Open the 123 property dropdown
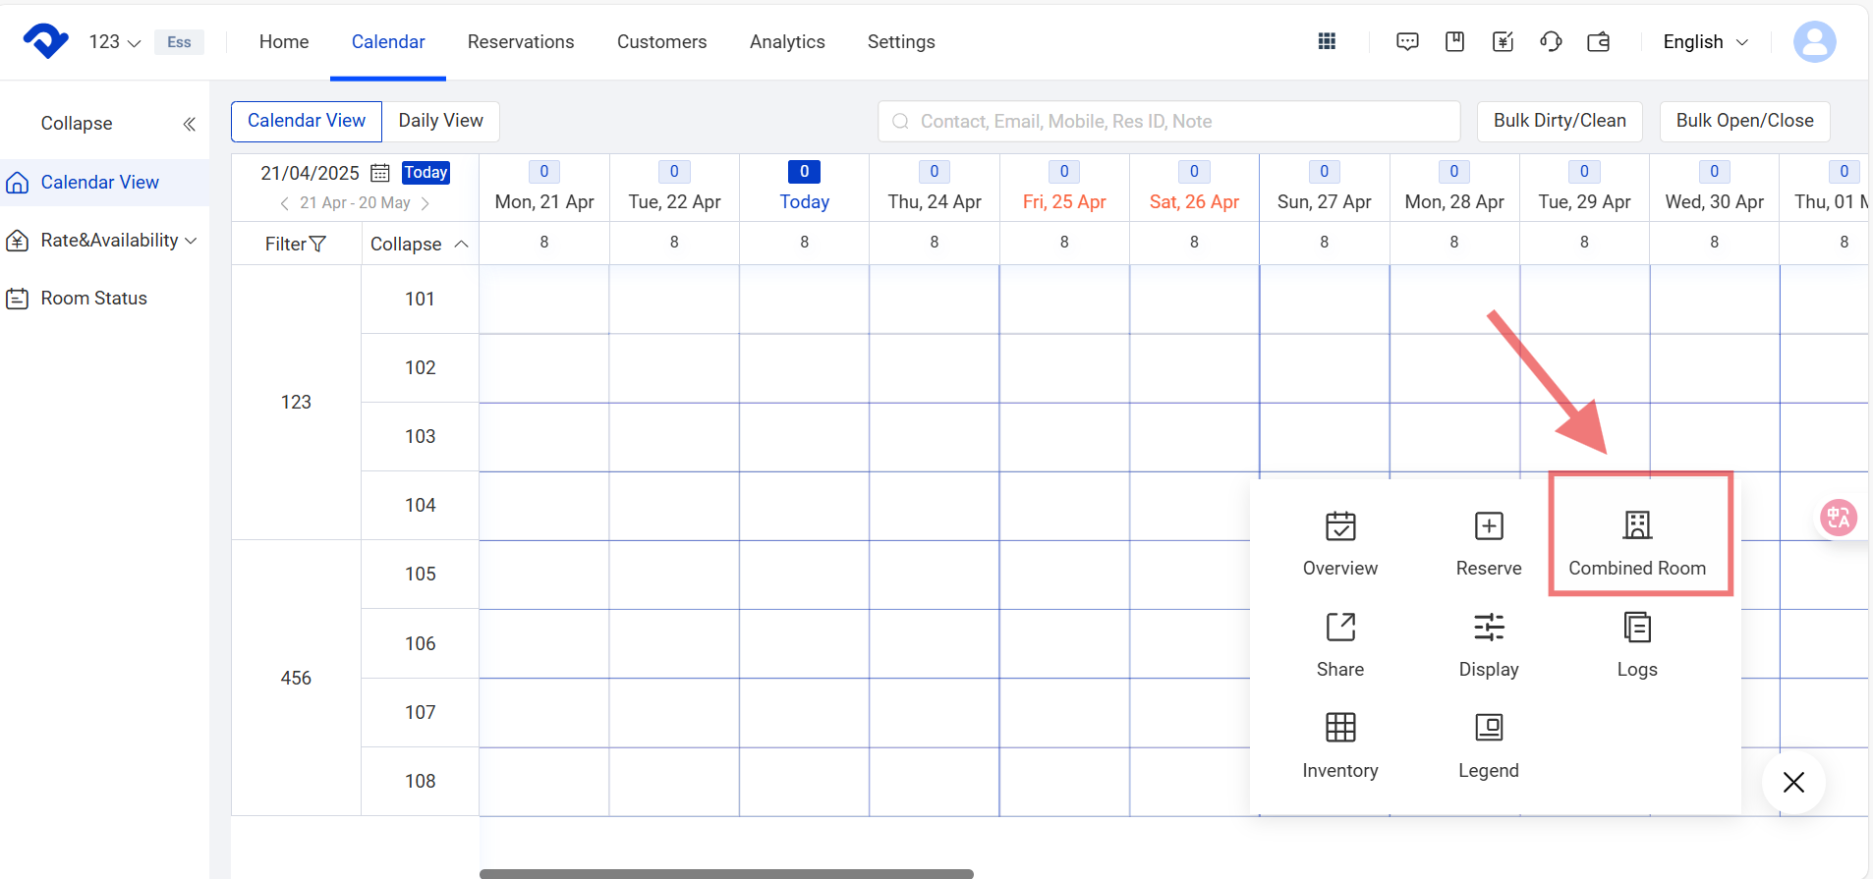The height and width of the screenshot is (879, 1873). 114,42
